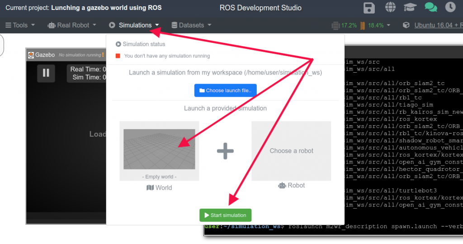
Task: Expand the Datasets dropdown arrow
Action: point(209,25)
